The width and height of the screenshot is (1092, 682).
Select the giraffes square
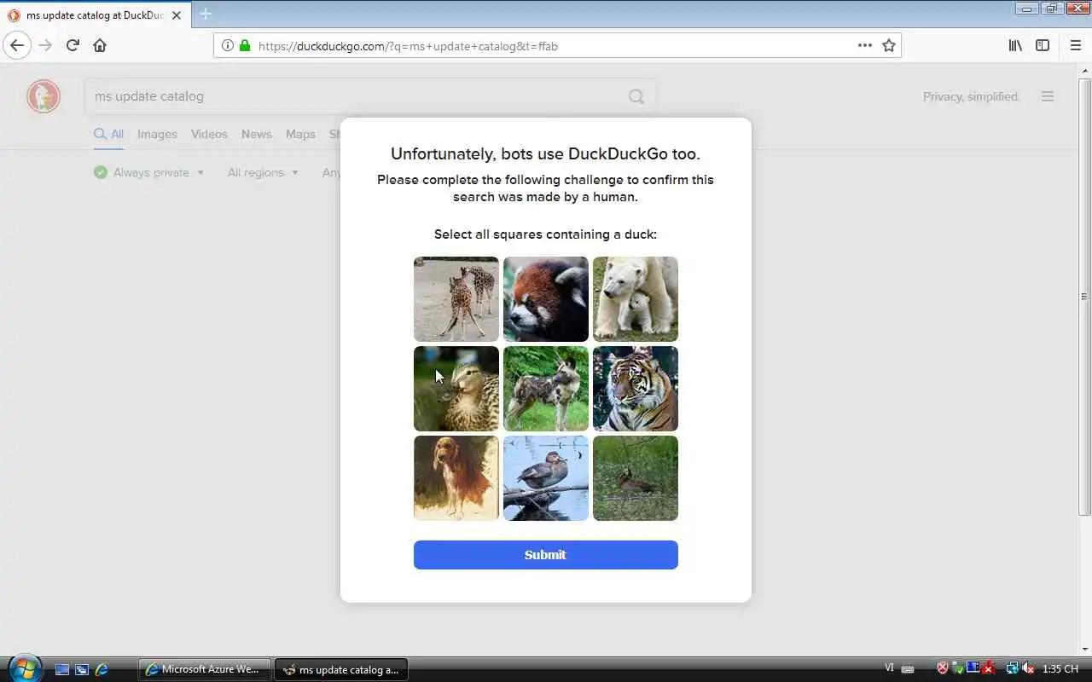[x=456, y=299]
